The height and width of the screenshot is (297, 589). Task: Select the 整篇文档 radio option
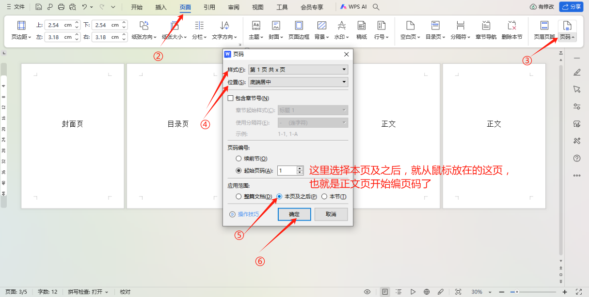point(238,196)
